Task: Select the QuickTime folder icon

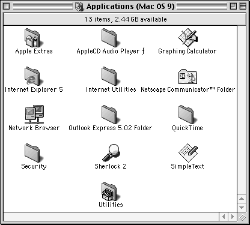Action: pyautogui.click(x=187, y=115)
